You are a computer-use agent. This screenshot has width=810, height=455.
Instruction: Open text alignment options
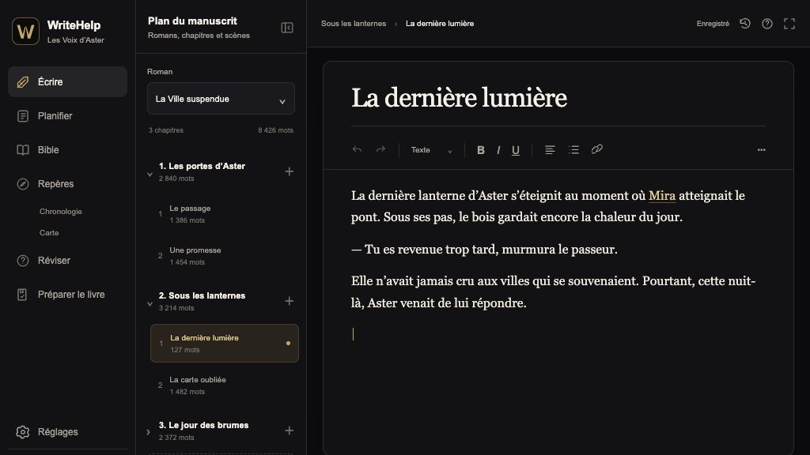pos(550,149)
